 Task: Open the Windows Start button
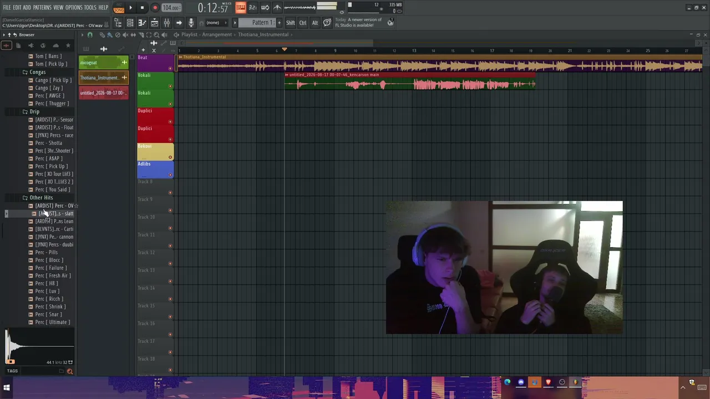[7, 388]
